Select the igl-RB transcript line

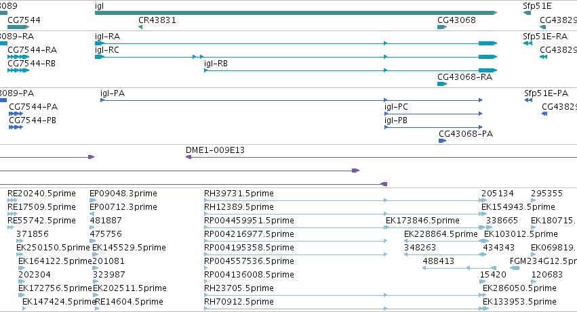coord(351,70)
